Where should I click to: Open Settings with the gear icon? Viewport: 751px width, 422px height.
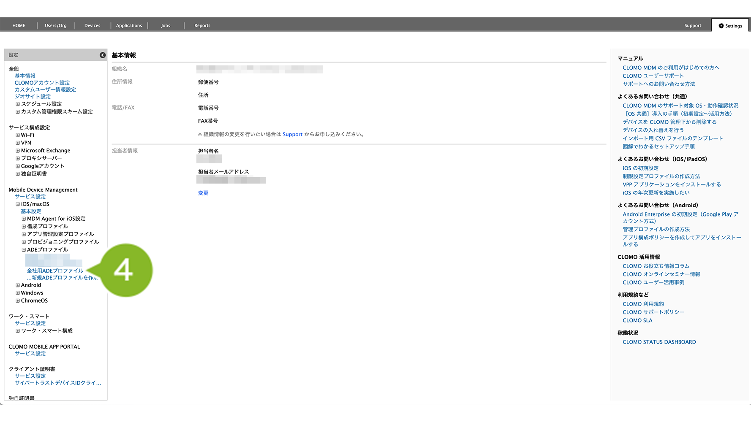730,26
